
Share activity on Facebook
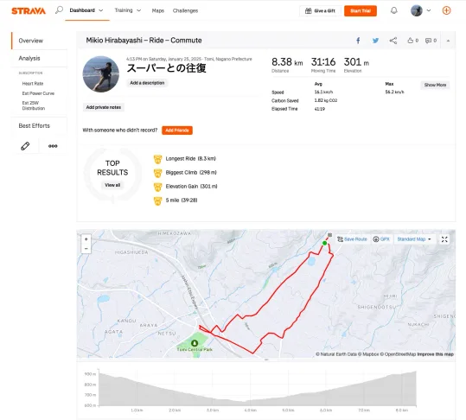[358, 41]
